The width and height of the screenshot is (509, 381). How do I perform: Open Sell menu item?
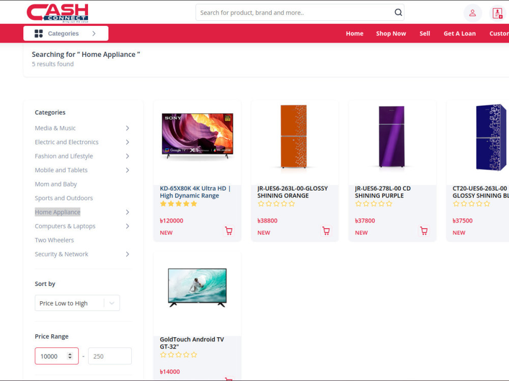coord(425,34)
